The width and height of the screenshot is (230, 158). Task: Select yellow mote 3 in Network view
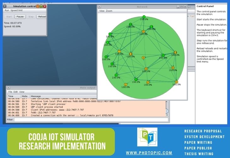click(x=176, y=82)
